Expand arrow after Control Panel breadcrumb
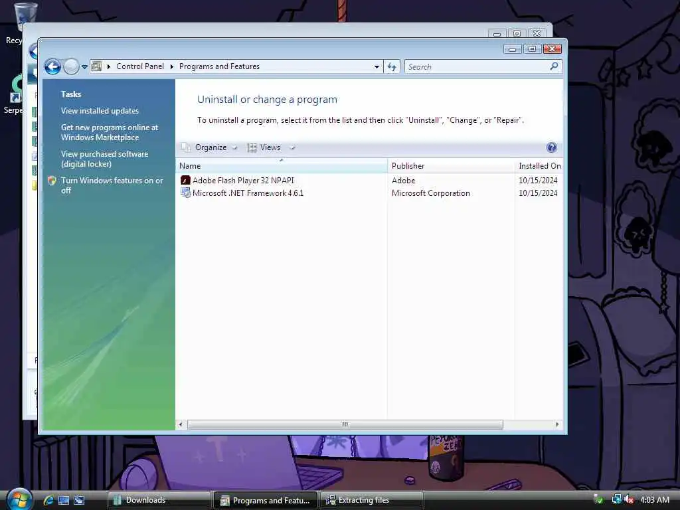The height and width of the screenshot is (510, 680). click(x=172, y=66)
